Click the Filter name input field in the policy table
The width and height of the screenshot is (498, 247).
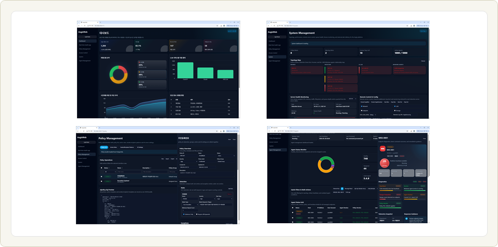129,172
